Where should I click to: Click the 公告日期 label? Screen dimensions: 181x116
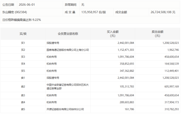coord(8,5)
